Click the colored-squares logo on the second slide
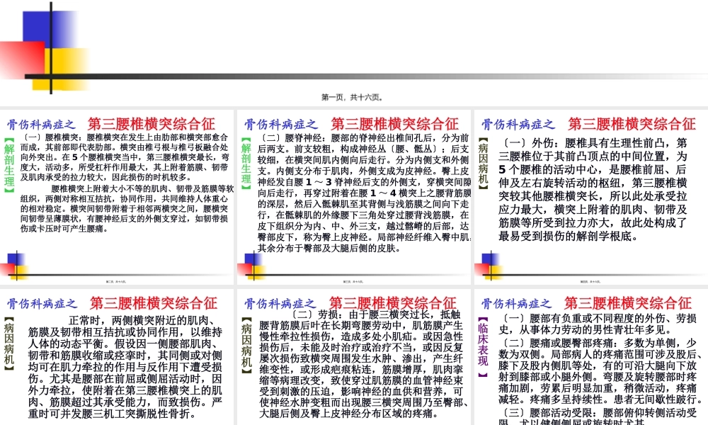 (253, 266)
